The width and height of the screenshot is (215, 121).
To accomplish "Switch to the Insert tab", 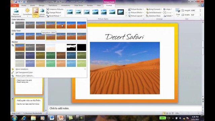I will 32,5.
